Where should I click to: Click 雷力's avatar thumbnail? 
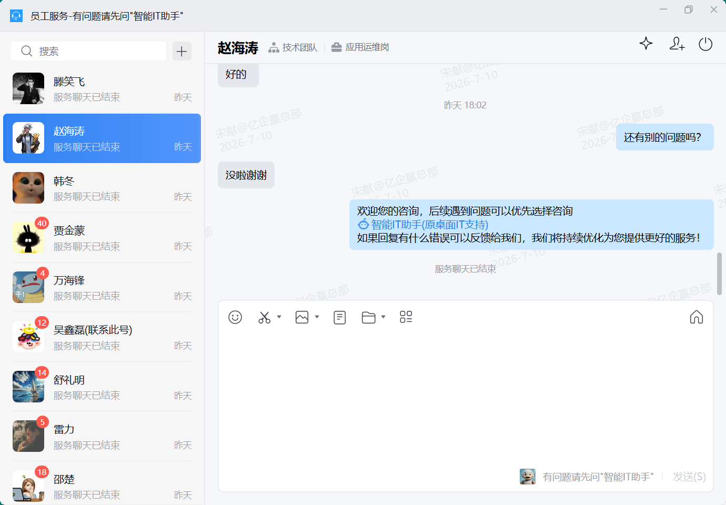click(x=28, y=437)
